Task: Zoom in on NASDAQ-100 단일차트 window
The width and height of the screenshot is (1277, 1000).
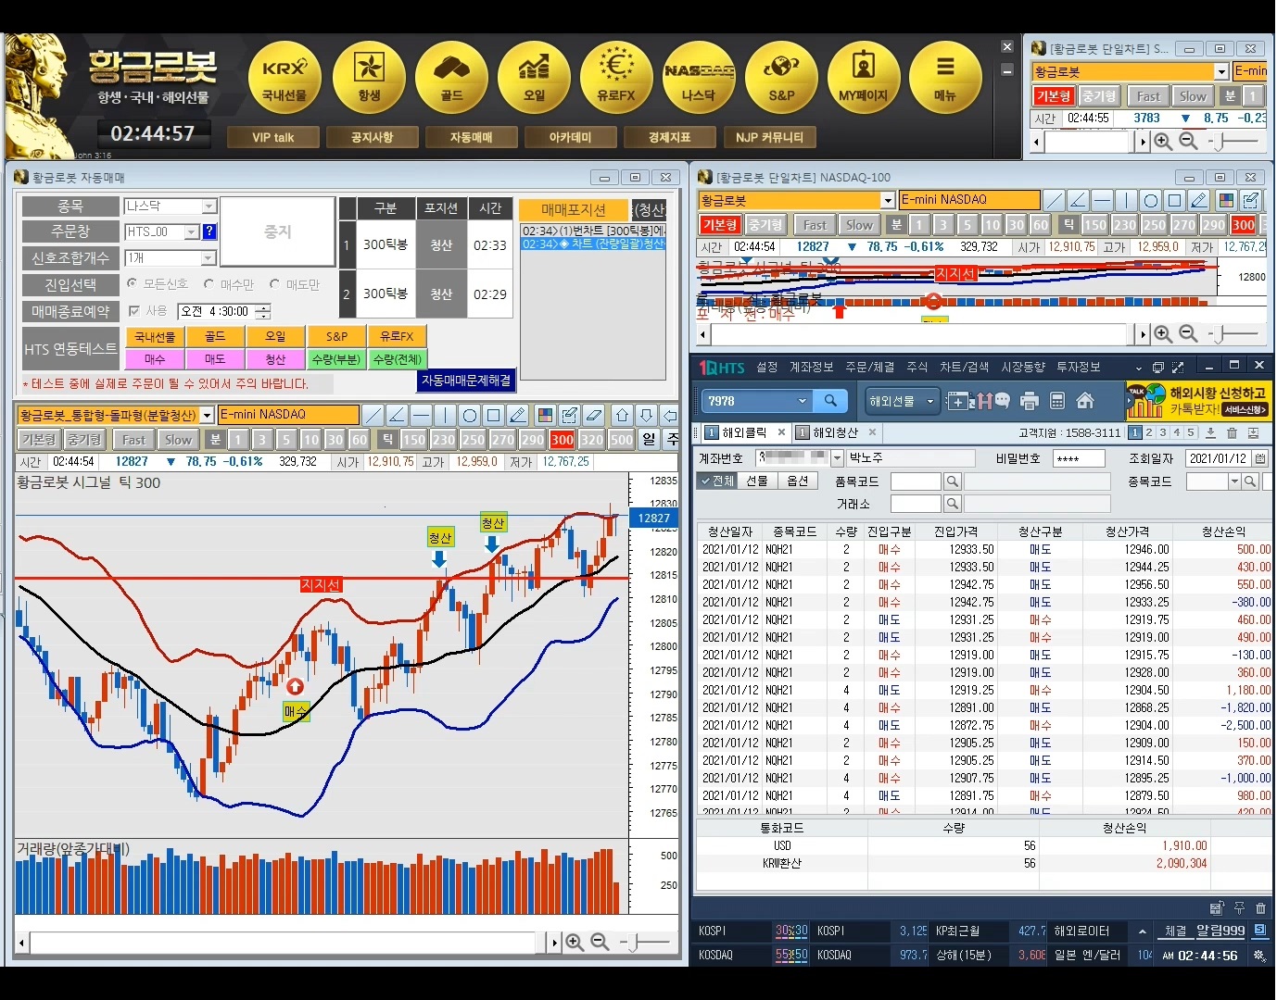Action: click(x=1163, y=333)
